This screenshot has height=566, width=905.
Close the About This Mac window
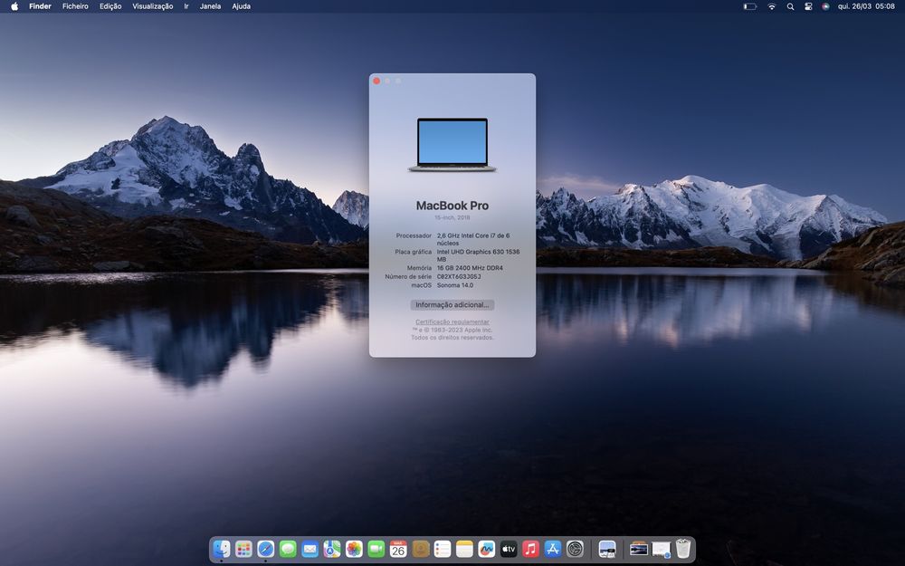(376, 81)
